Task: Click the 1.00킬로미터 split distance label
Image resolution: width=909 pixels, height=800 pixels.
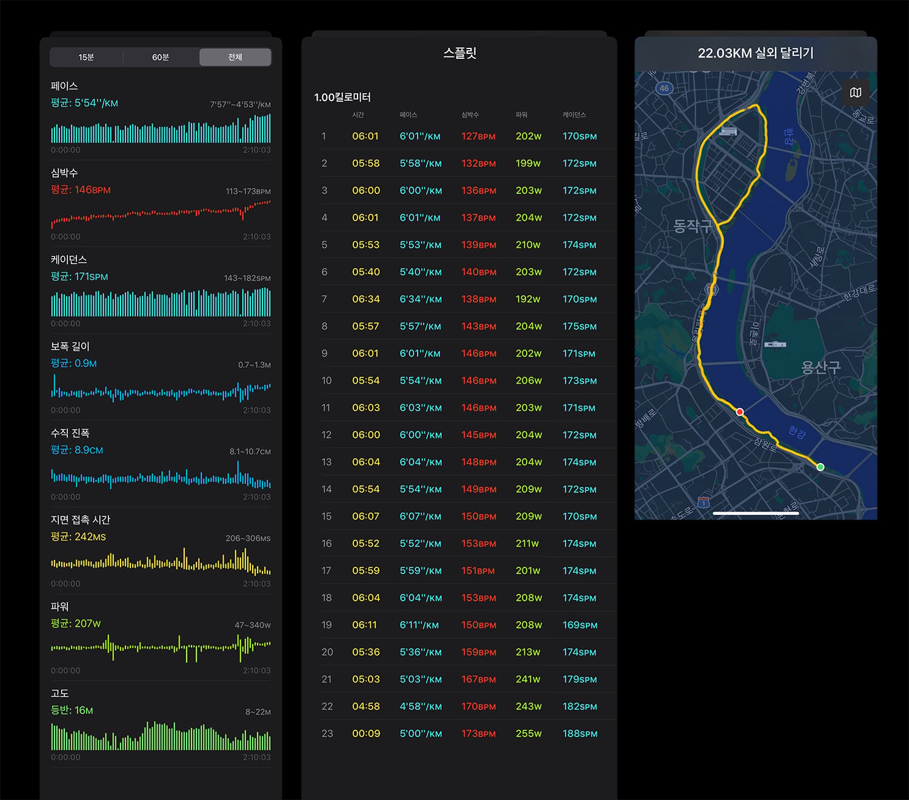Action: 342,97
